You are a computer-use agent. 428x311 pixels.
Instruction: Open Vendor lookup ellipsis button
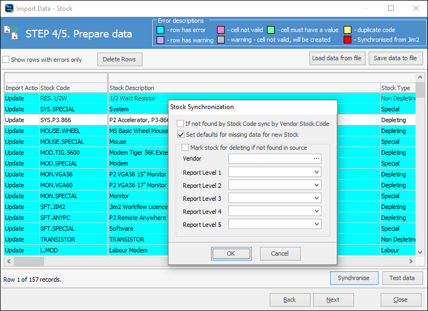[317, 159]
